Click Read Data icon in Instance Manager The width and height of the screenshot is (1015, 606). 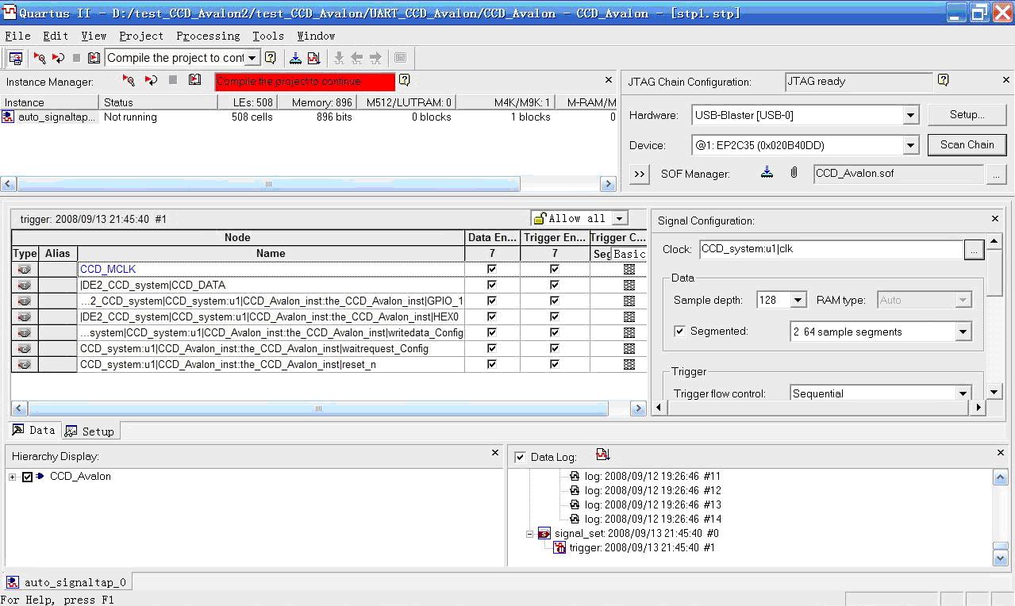[x=194, y=80]
